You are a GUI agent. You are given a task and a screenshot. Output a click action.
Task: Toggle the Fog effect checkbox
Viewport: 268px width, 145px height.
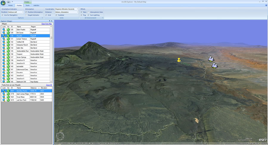[x=82, y=15]
